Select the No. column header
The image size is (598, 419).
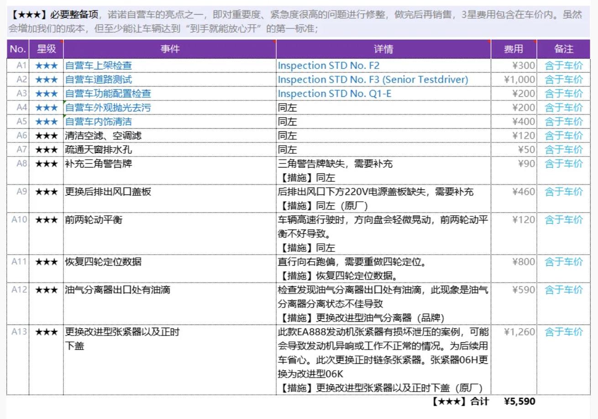point(18,49)
